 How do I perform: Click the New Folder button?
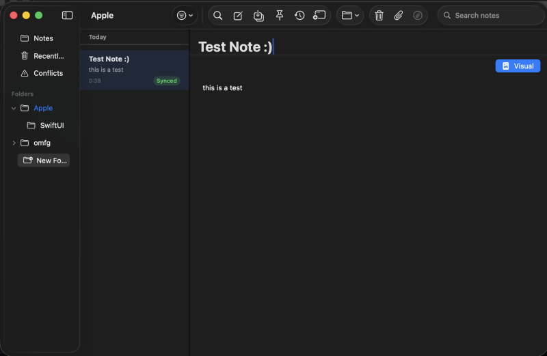point(44,161)
